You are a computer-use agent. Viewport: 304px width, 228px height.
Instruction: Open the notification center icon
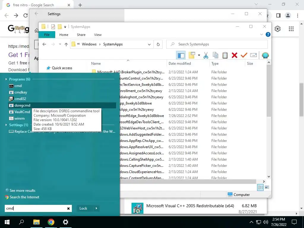pos(294,222)
